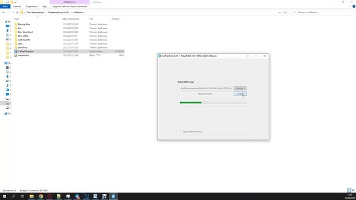Image resolution: width=356 pixels, height=200 pixels.
Task: Select the CAP_to_BIN folder name
Action: tap(24, 39)
